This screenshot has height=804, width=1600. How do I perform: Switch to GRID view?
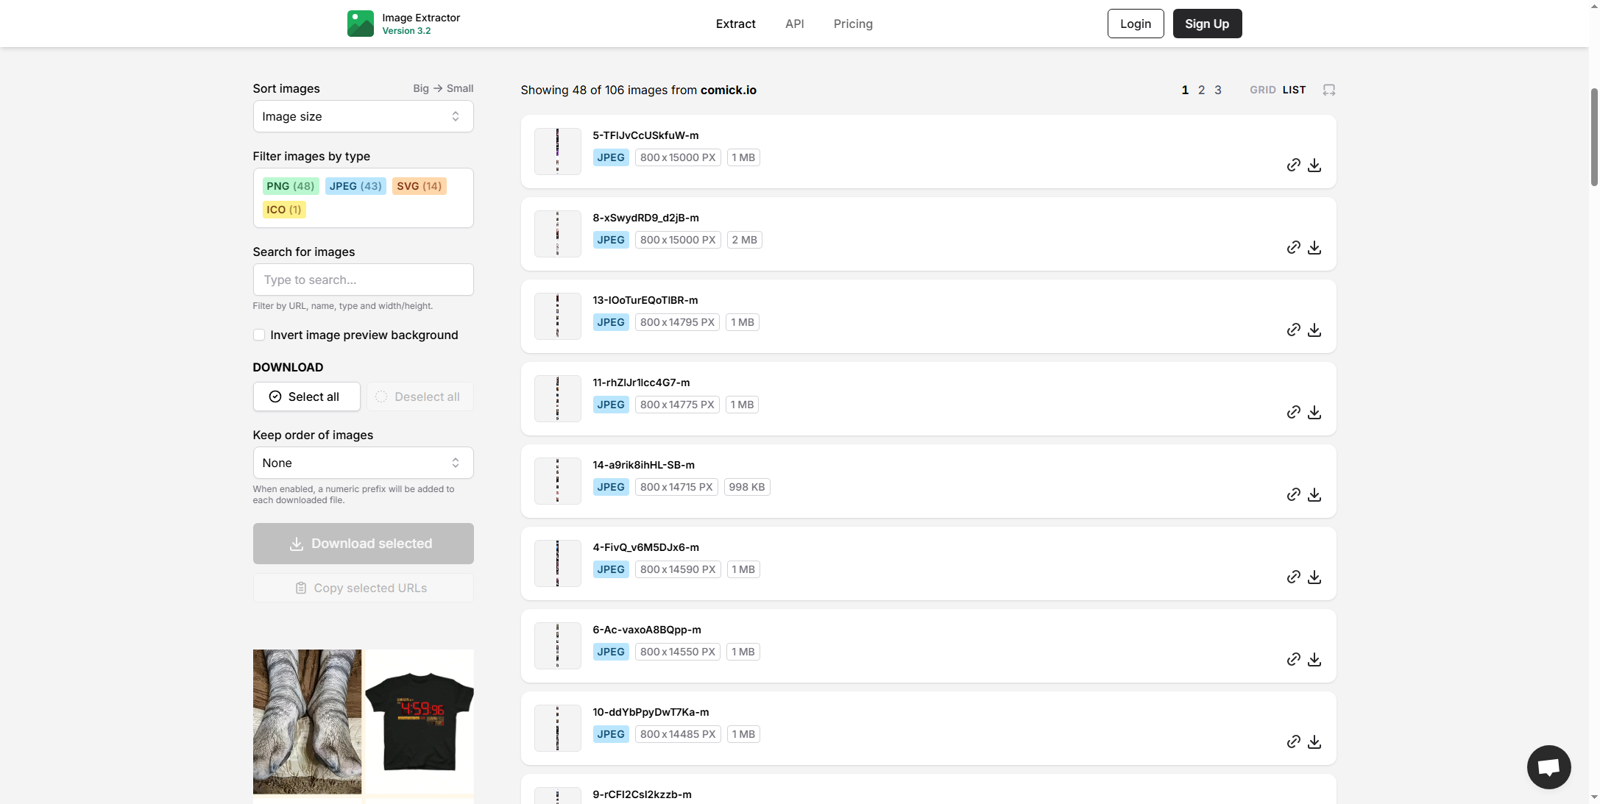tap(1262, 90)
